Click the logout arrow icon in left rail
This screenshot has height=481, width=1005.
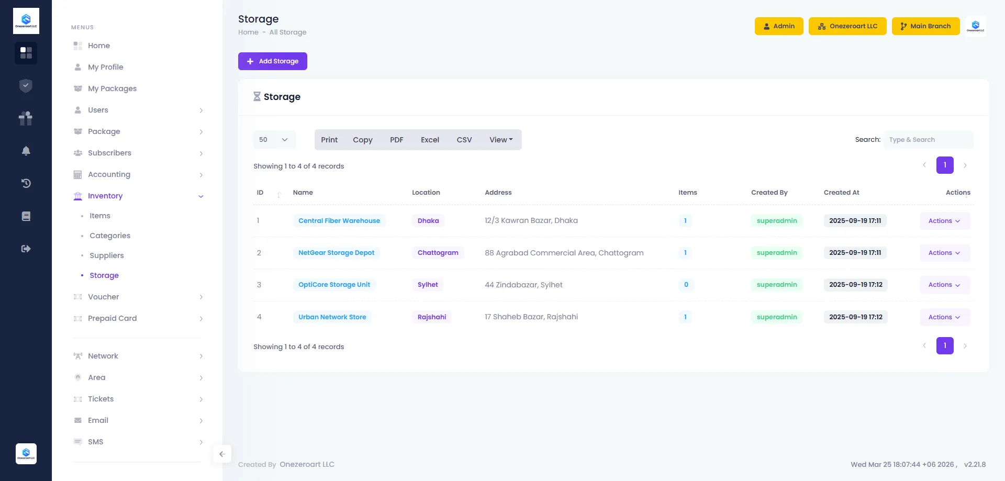coord(26,249)
